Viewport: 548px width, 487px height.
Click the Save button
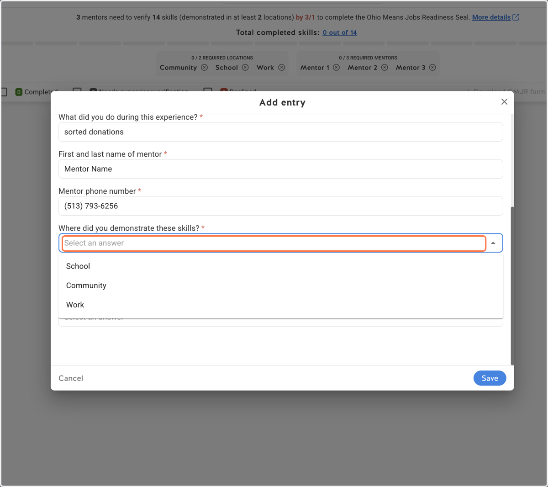490,378
